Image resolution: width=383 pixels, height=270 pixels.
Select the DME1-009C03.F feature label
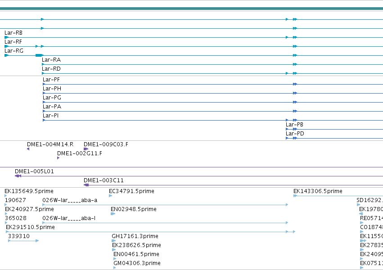(x=106, y=144)
